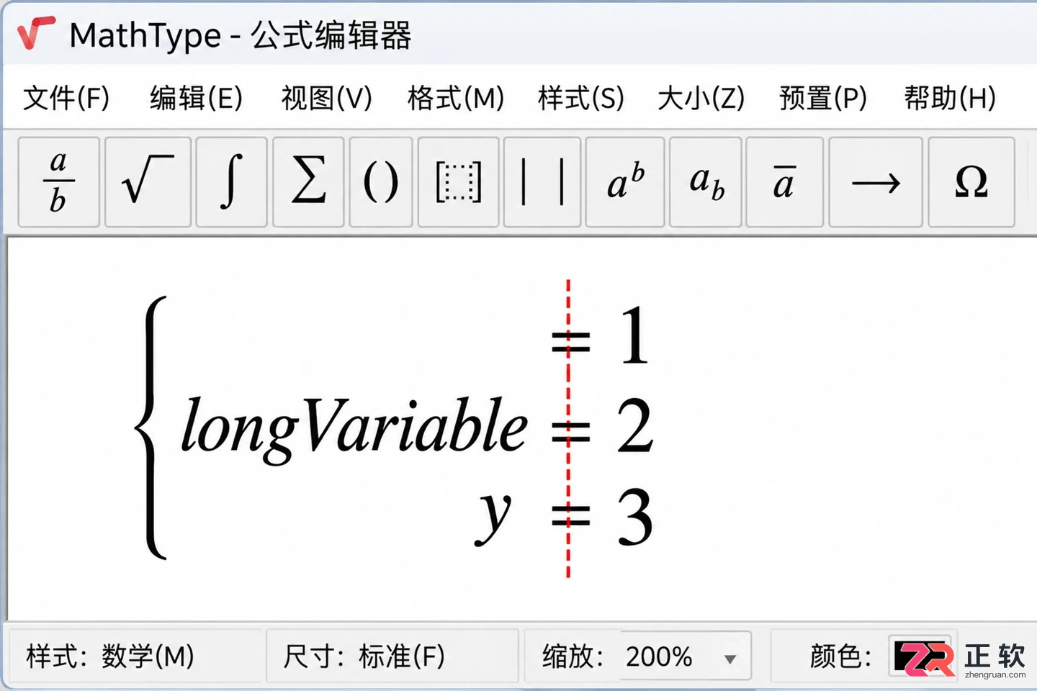Open the Greek Omega symbols palette
Screen dimensions: 1037x691
[x=971, y=182]
